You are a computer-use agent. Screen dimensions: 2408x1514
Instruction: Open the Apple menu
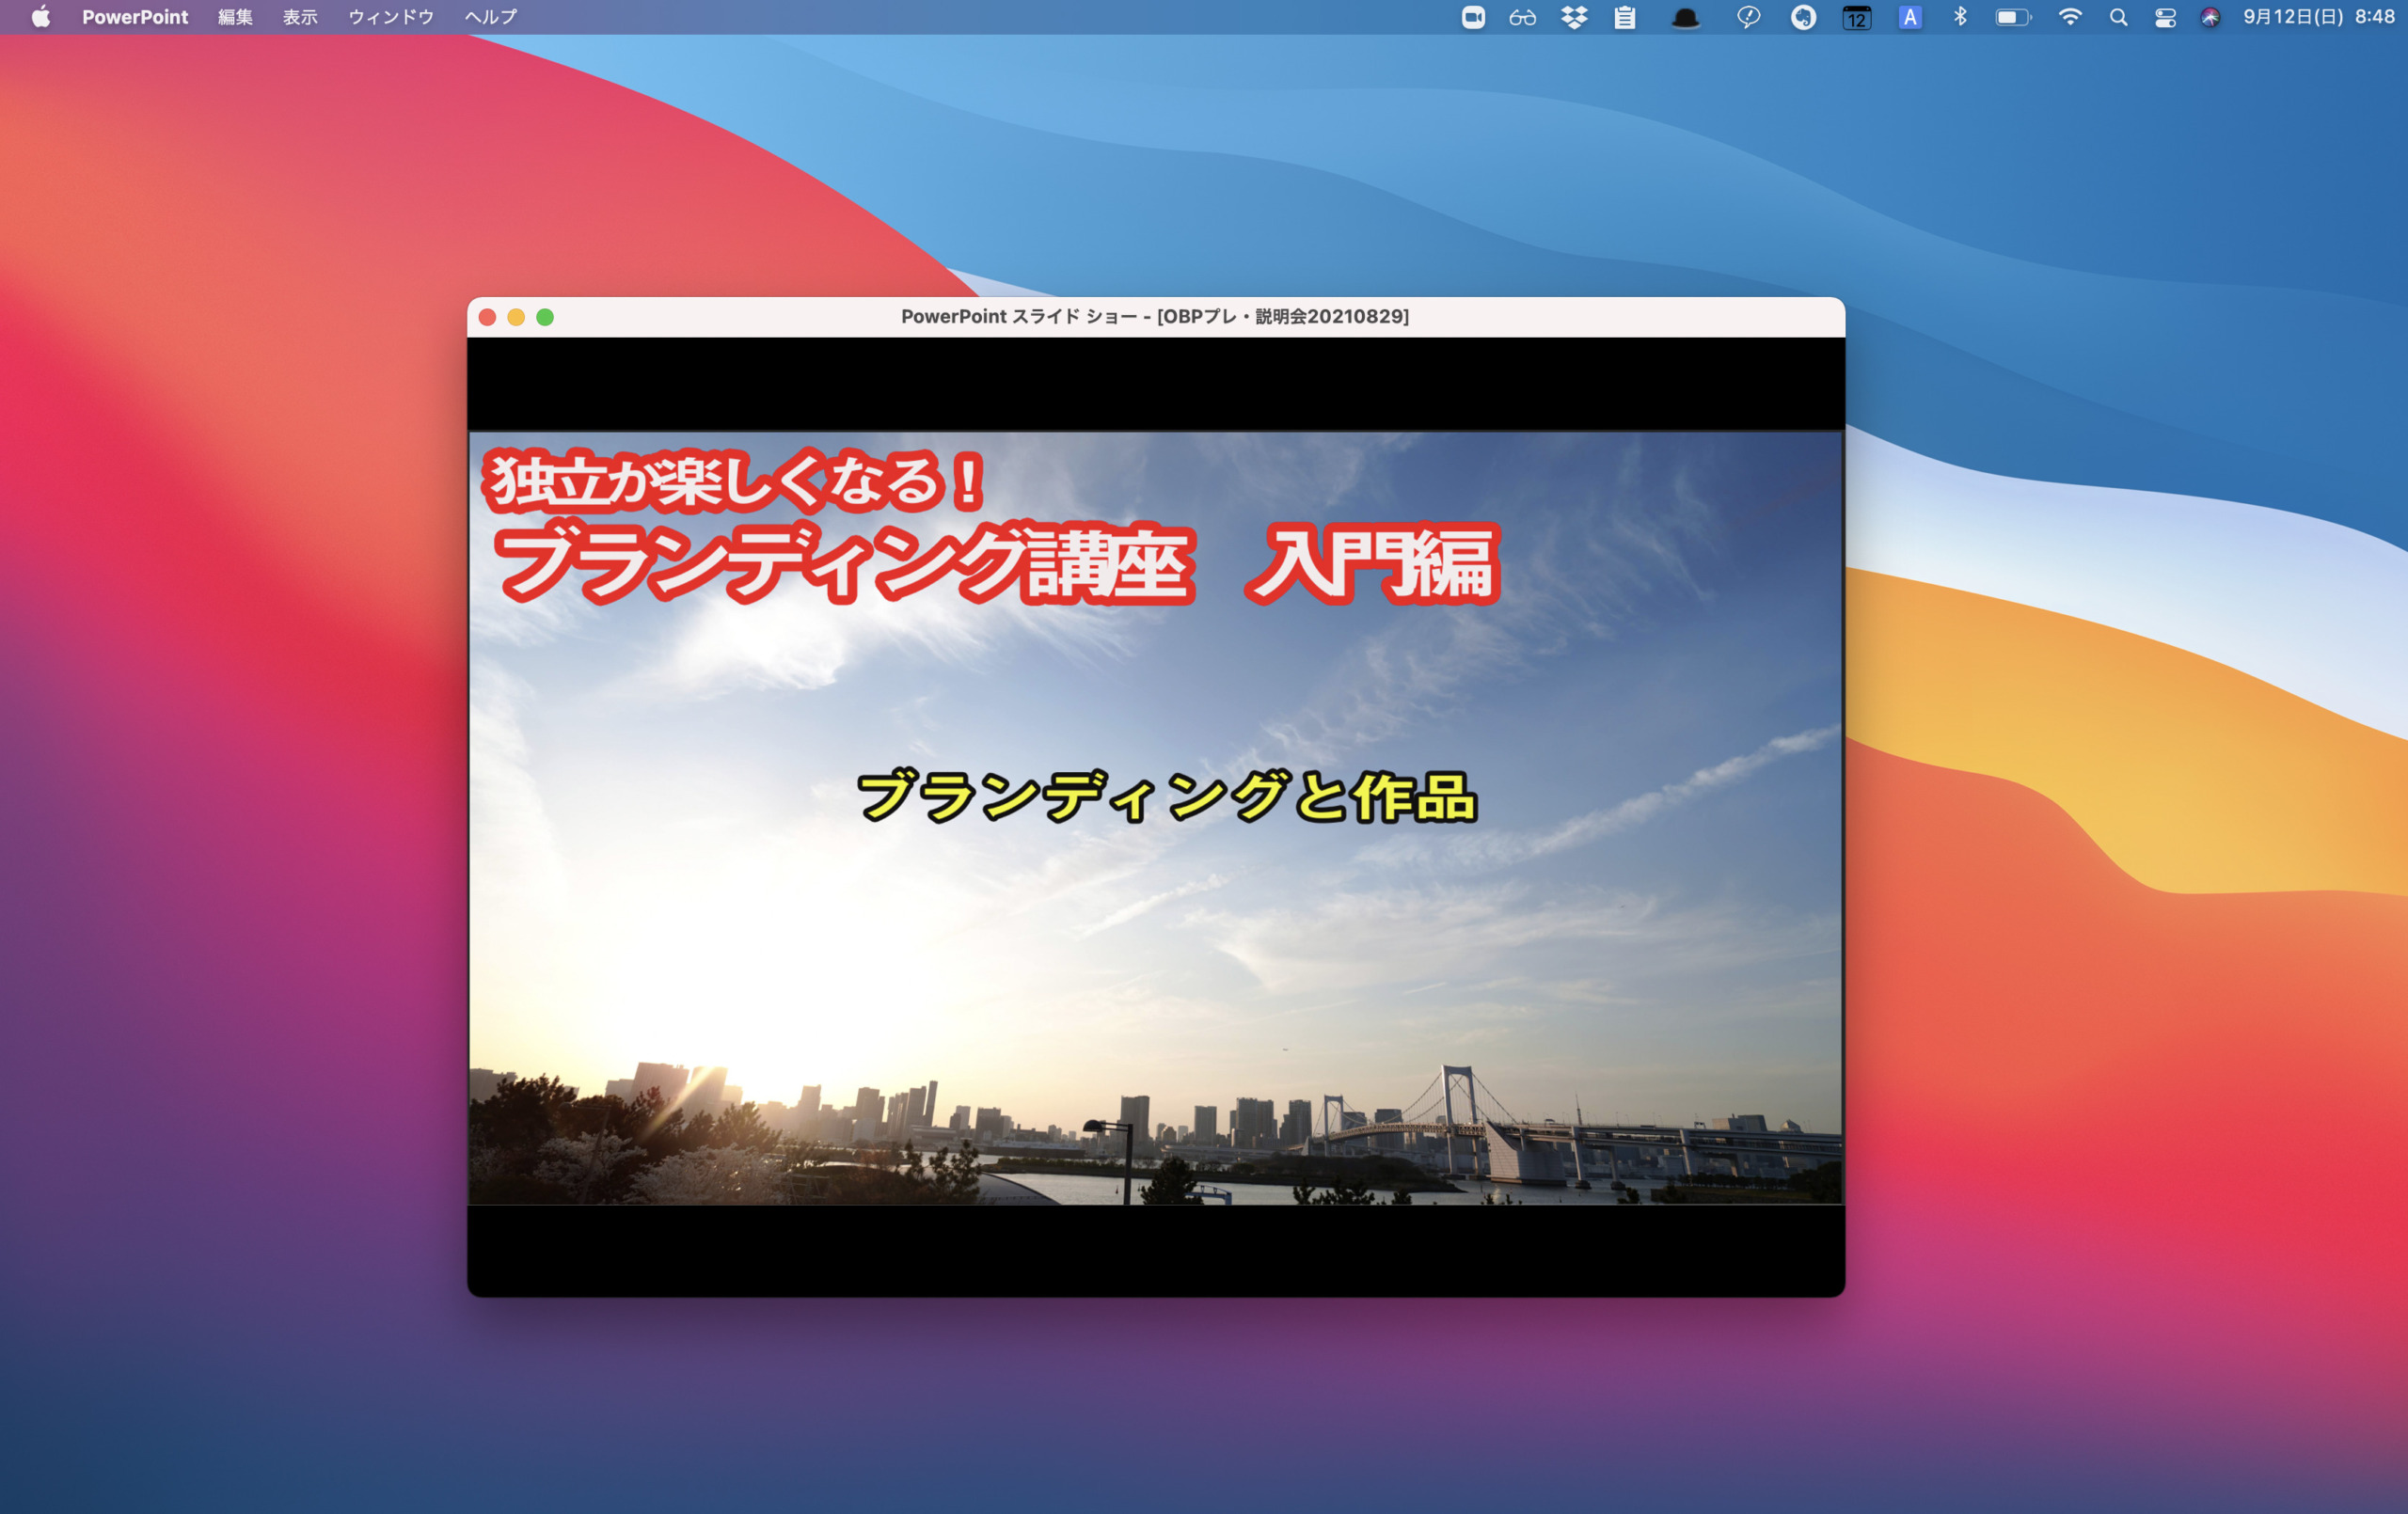[41, 17]
